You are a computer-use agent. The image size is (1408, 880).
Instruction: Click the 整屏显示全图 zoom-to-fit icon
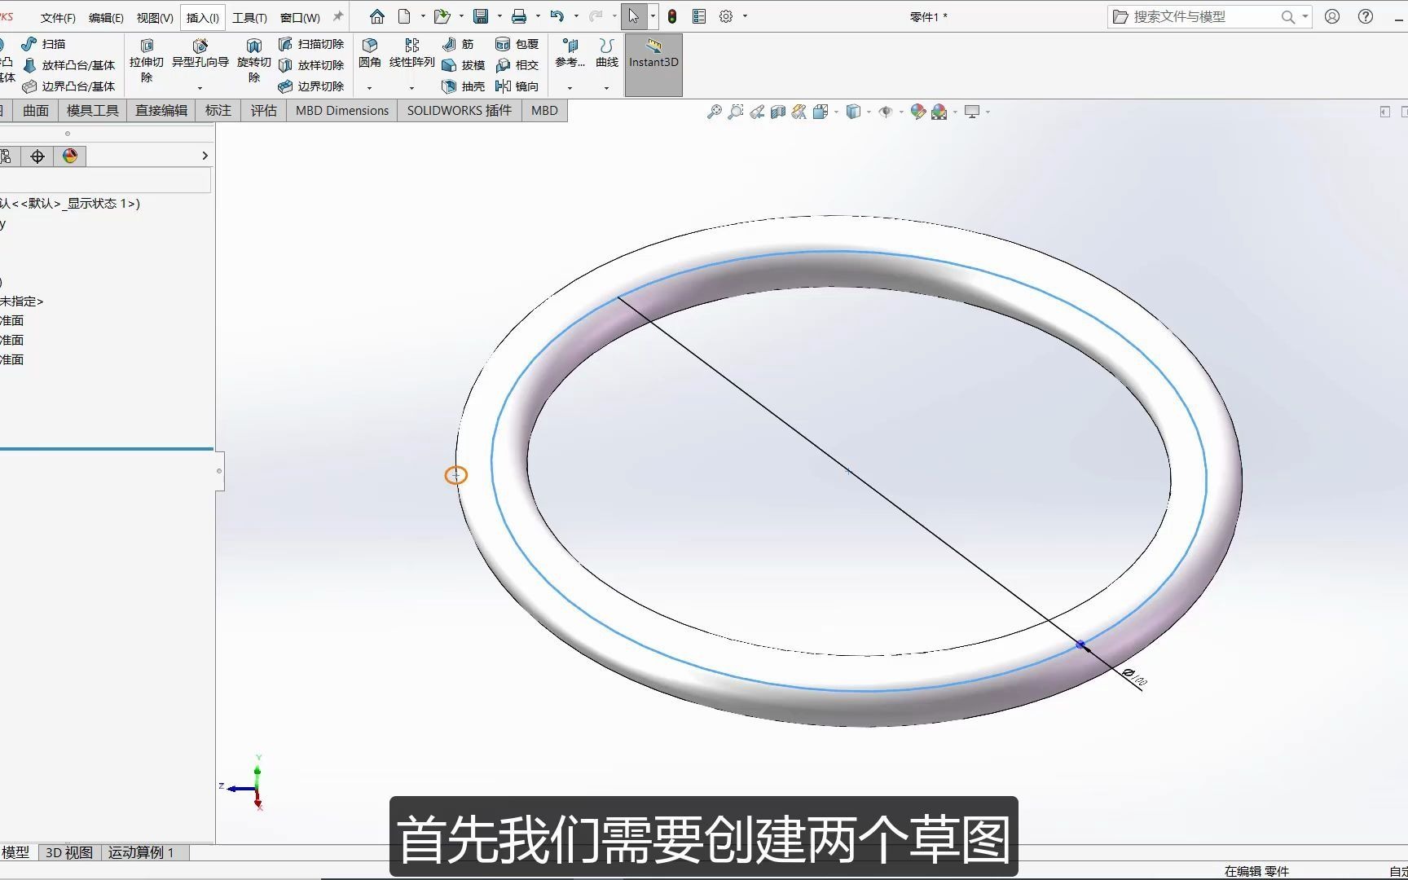pyautogui.click(x=715, y=112)
